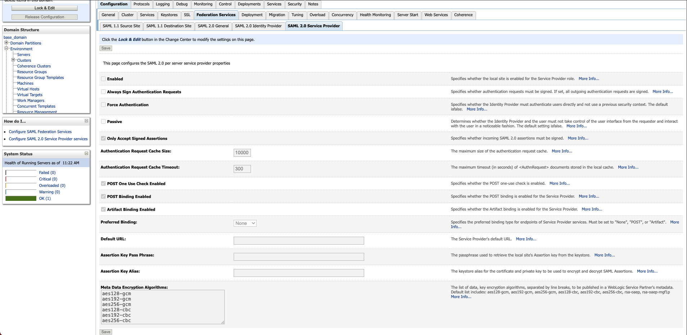Viewport: 687px width, 335px height.
Task: Collapse the How do I panel
Action: coord(86,121)
